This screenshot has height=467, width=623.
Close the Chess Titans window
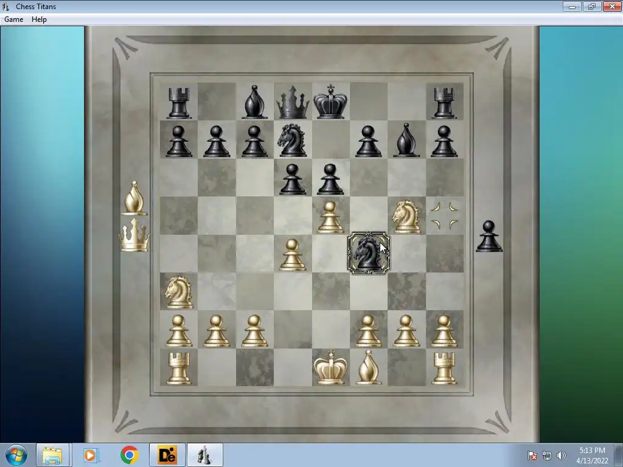pos(612,6)
